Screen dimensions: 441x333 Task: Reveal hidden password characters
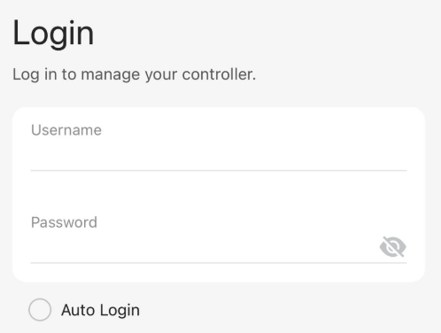click(393, 246)
